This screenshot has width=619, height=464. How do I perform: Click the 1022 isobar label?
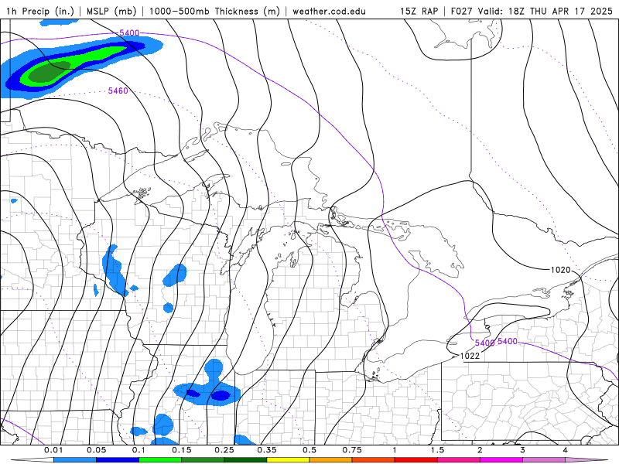point(470,356)
